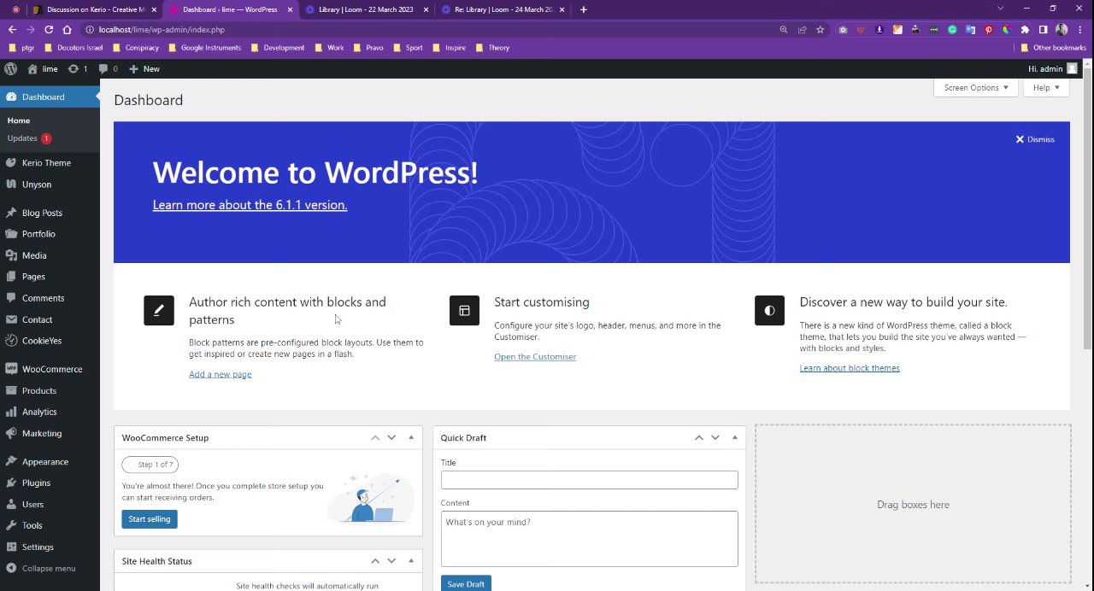Click New in the admin bar

[x=144, y=68]
